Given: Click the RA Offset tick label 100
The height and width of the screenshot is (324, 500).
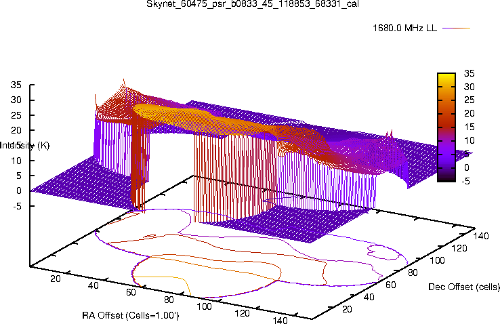Looking at the screenshot, I should pos(204,307).
